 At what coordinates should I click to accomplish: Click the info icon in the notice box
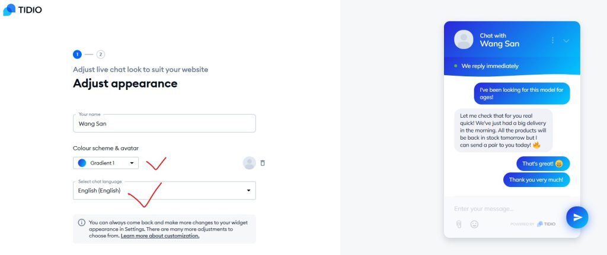tap(81, 222)
